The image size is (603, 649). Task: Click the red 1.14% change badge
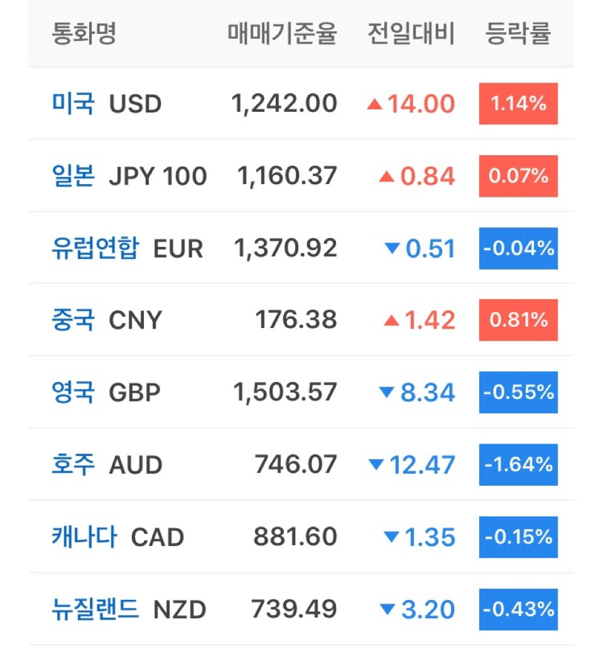pos(518,104)
